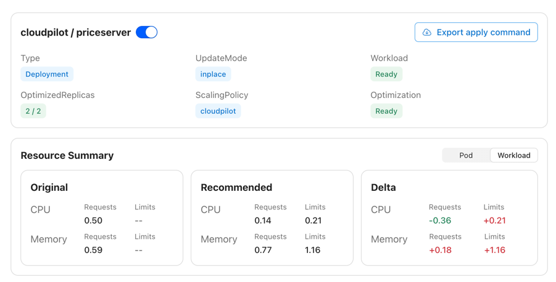Click Recommended CPU limits value 0.21
The image size is (556, 282).
pyautogui.click(x=313, y=220)
